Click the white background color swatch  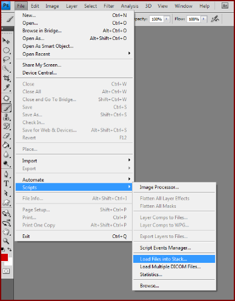tap(10, 263)
